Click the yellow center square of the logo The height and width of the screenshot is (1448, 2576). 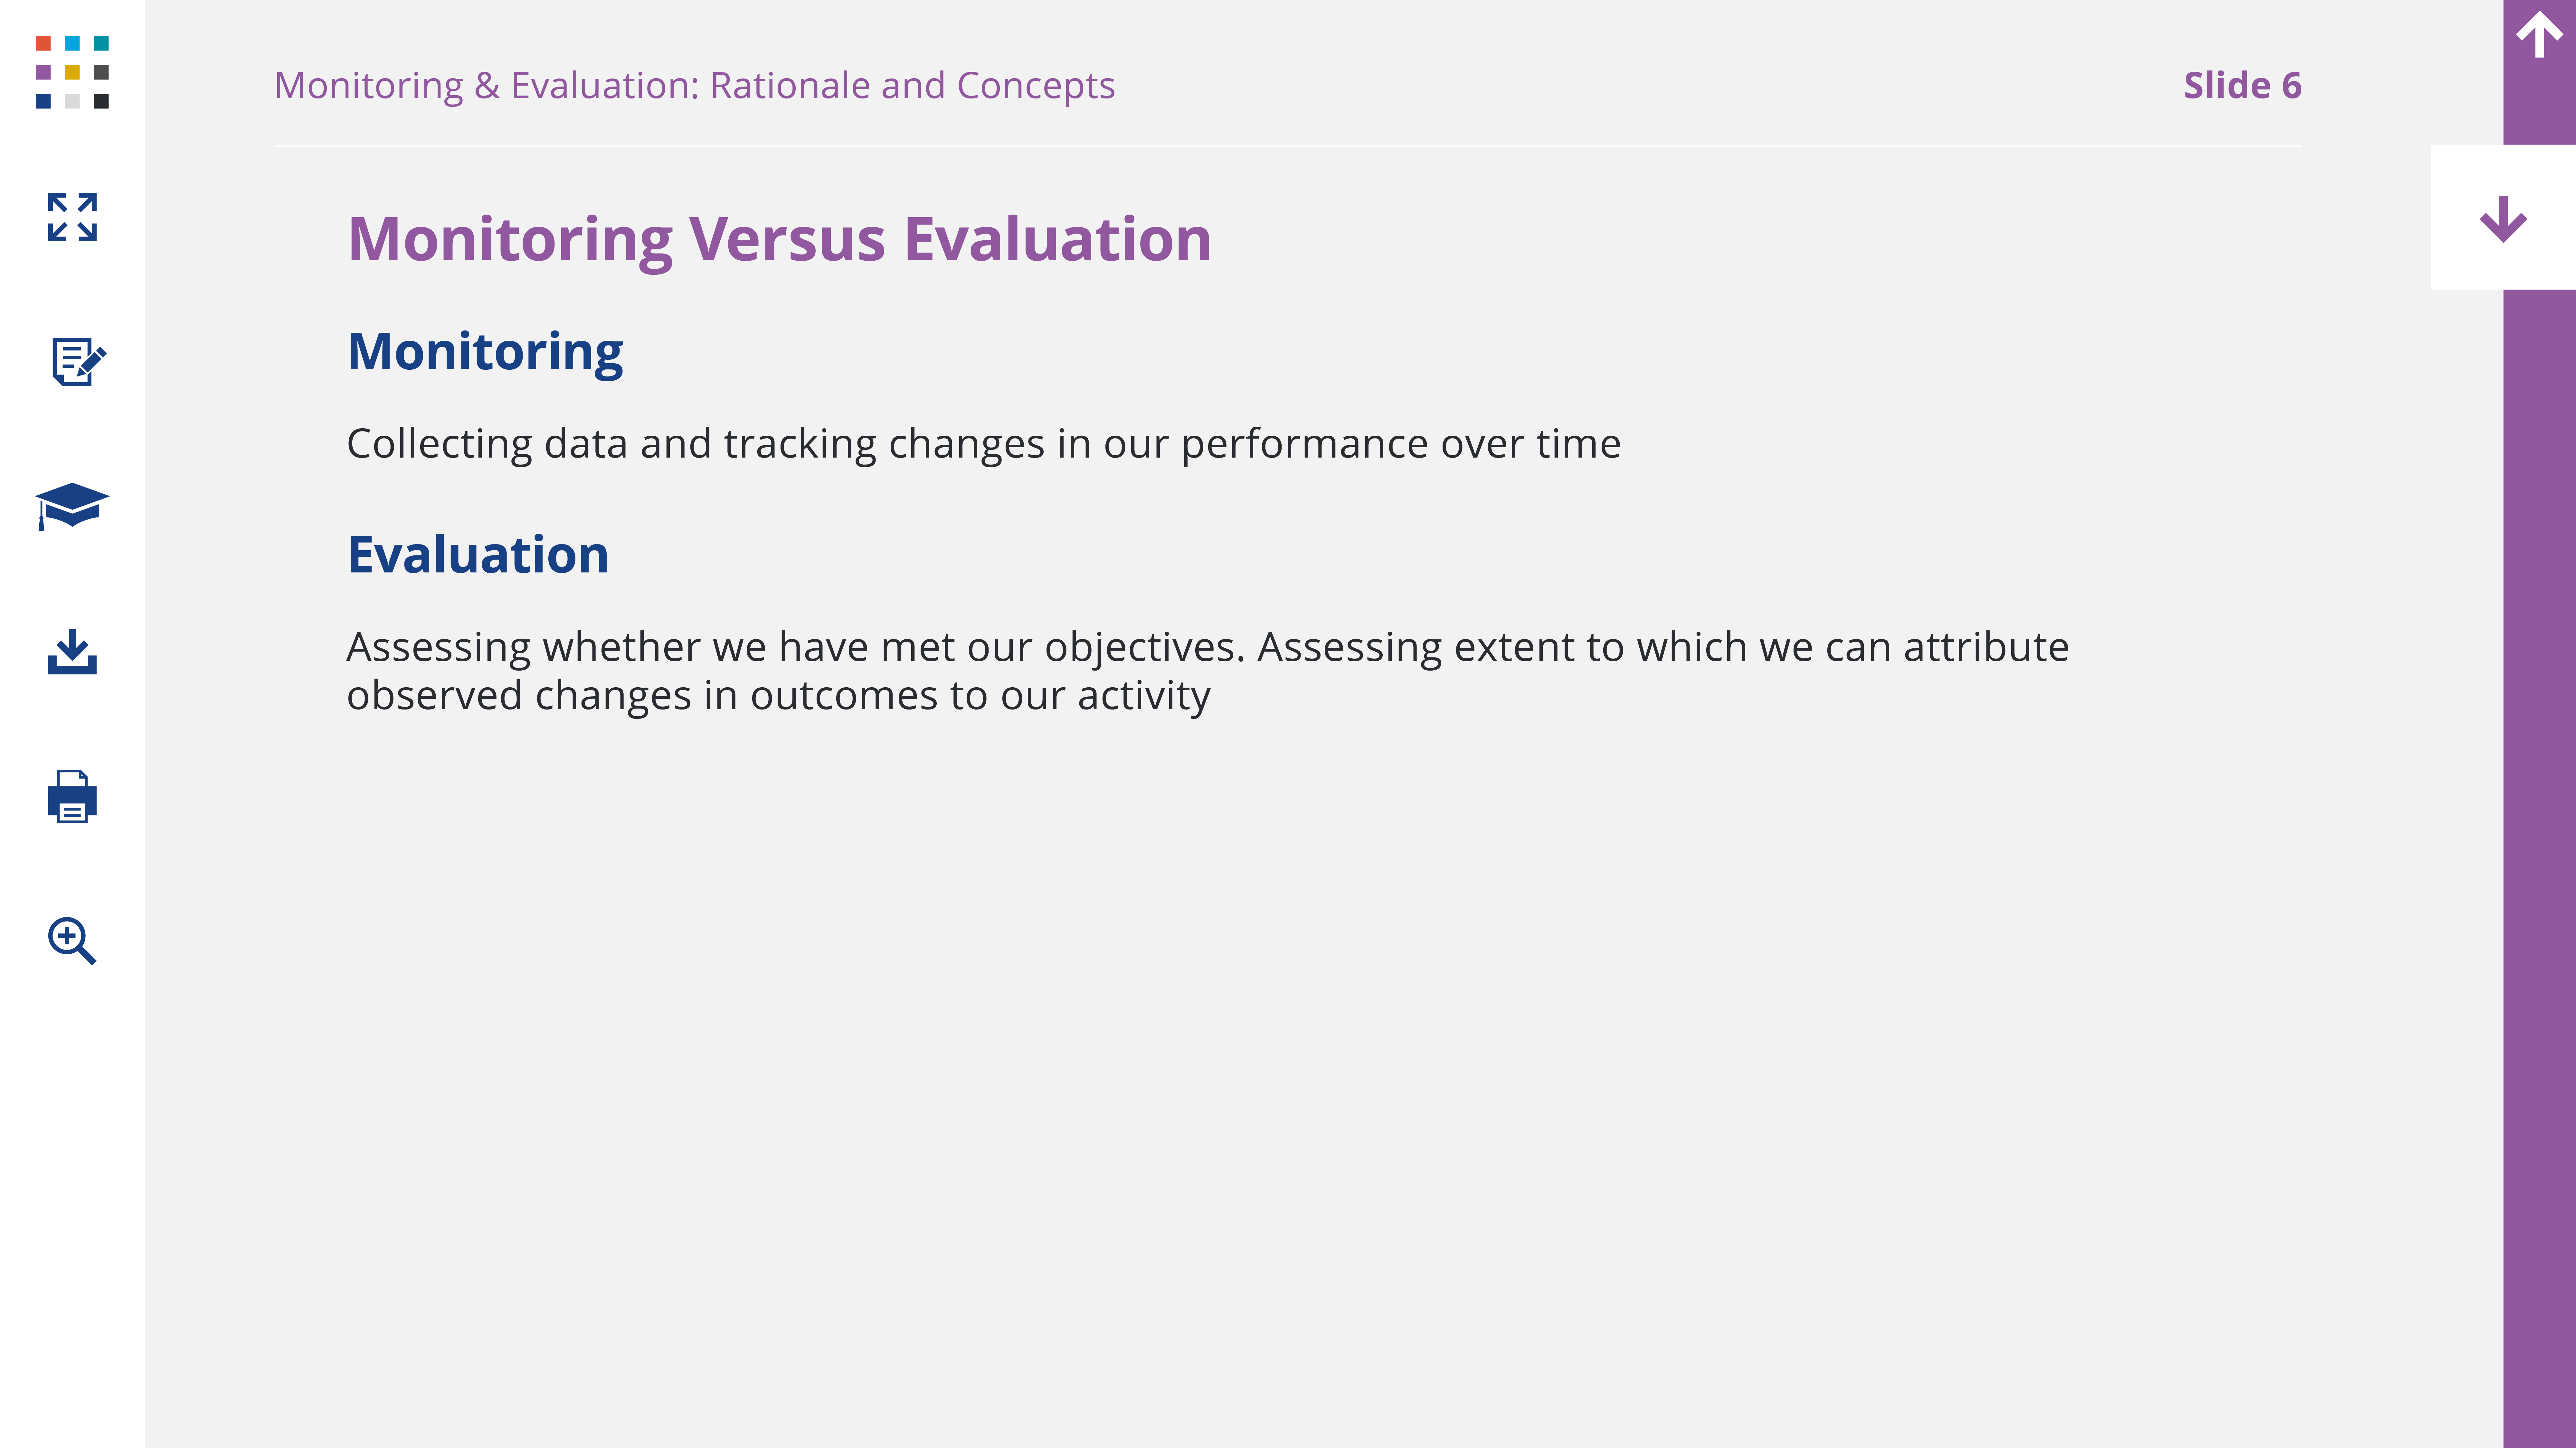point(72,72)
